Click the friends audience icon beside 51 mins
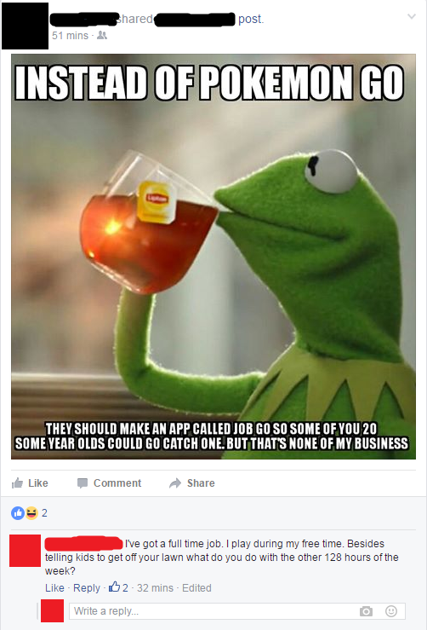The height and width of the screenshot is (630, 427). point(102,36)
